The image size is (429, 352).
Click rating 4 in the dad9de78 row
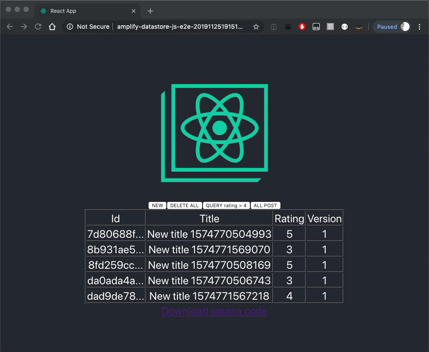[x=290, y=296]
